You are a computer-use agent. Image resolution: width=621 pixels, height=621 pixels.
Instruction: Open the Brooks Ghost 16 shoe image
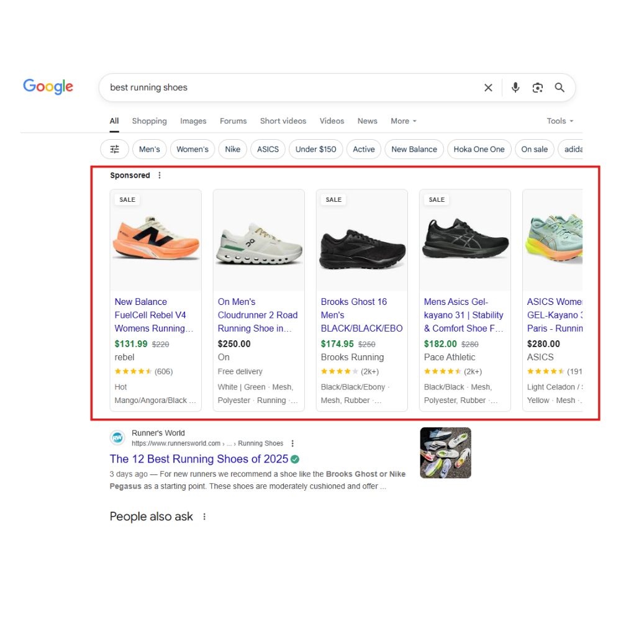pyautogui.click(x=362, y=240)
